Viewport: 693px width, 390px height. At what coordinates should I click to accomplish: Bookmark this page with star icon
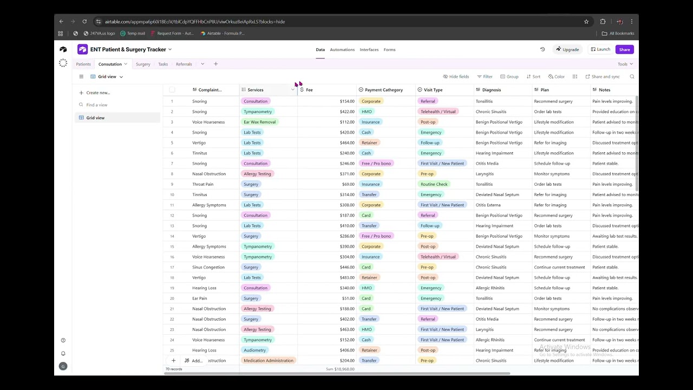point(586,22)
